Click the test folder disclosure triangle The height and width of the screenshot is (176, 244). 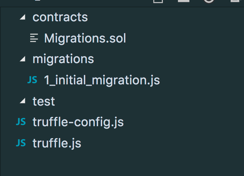tap(22, 102)
